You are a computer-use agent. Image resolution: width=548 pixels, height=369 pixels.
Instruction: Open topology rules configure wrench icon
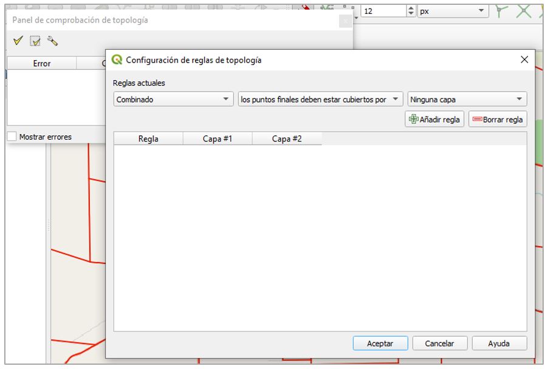(x=52, y=41)
